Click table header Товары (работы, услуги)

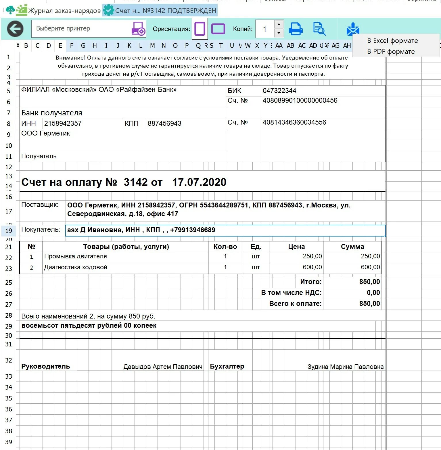tap(126, 247)
